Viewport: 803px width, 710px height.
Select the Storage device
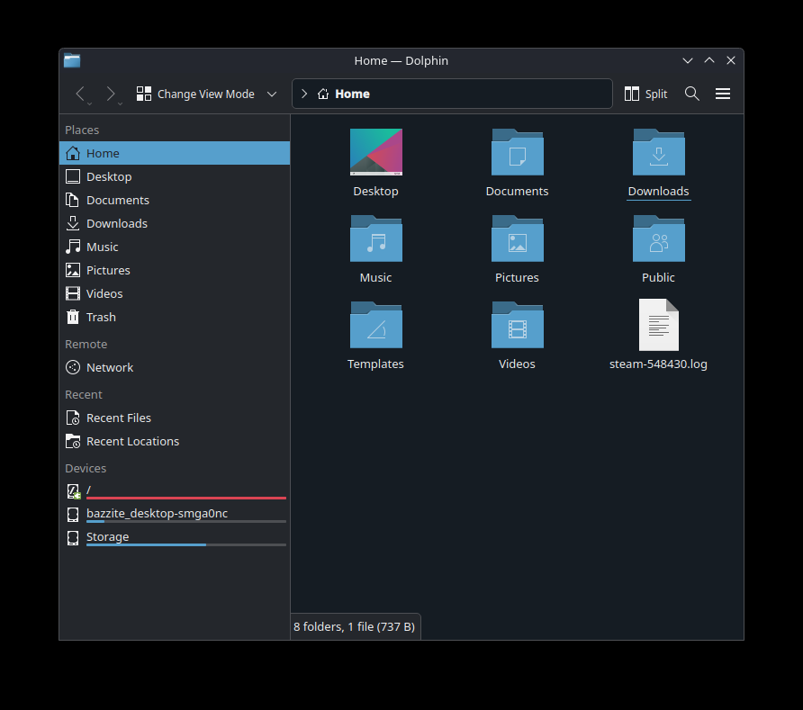(175, 537)
